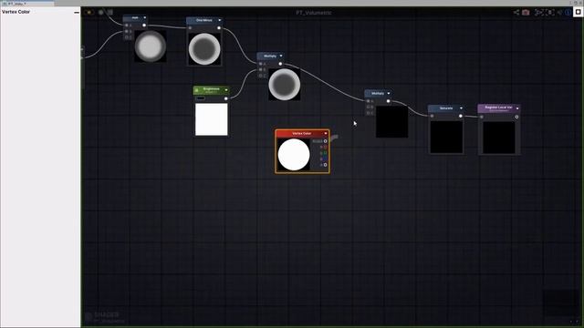
Task: Click output port of second Multiply node
Action: point(388,101)
